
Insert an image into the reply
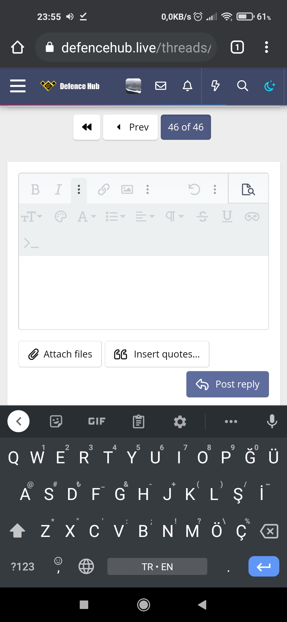tap(127, 190)
